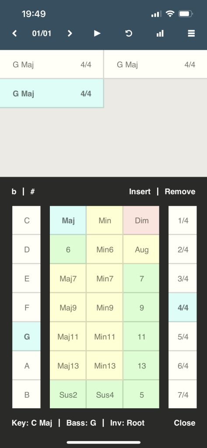Image resolution: width=207 pixels, height=448 pixels.
Task: Change the Key: C Maj setting
Action: [x=32, y=423]
